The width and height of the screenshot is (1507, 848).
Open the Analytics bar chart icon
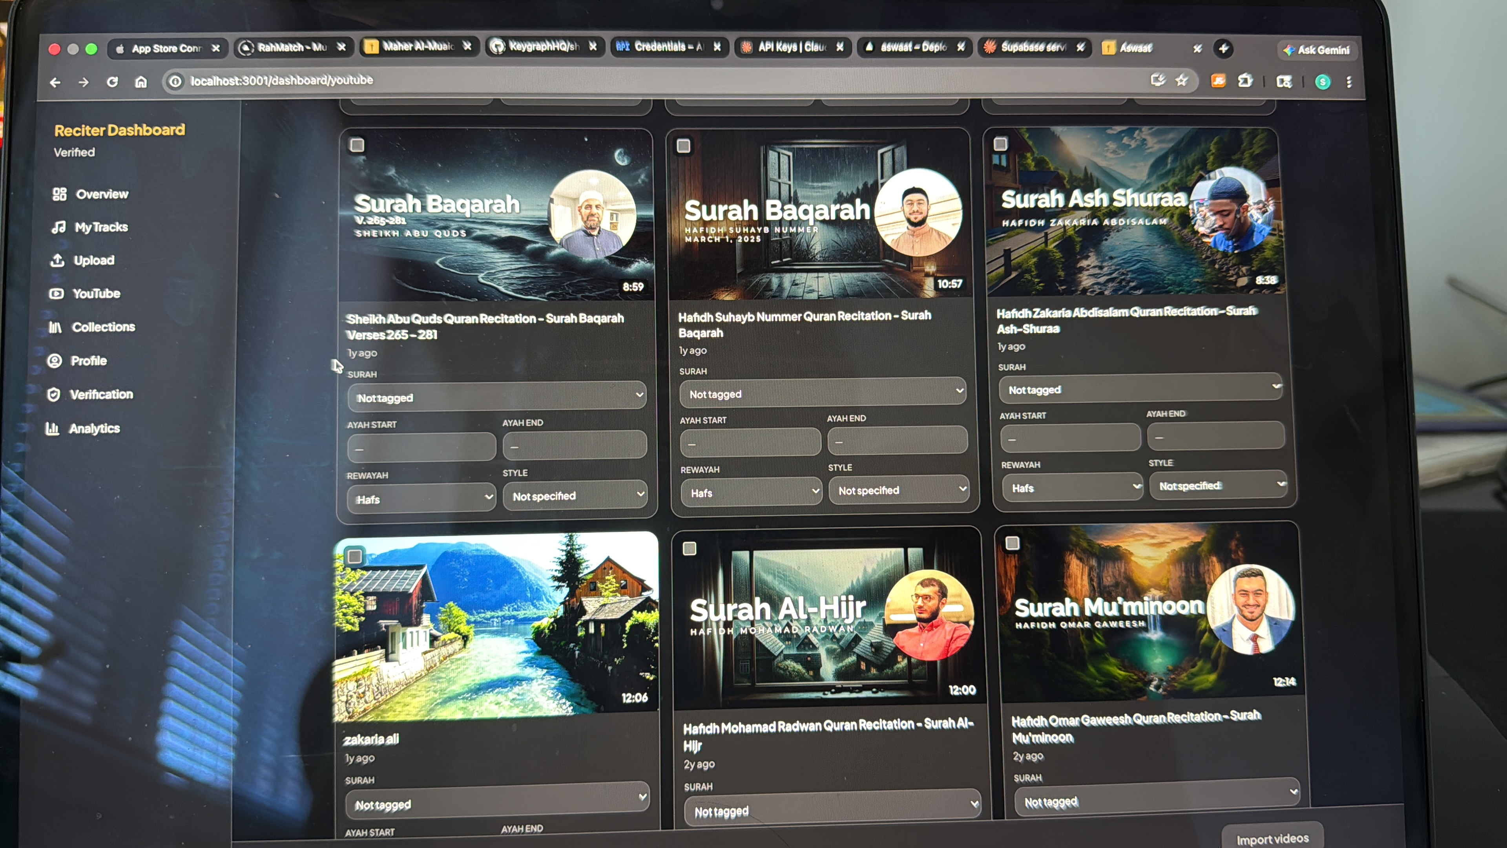53,428
